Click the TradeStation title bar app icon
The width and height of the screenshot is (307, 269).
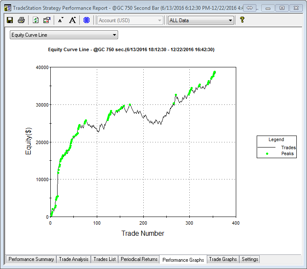(7, 8)
